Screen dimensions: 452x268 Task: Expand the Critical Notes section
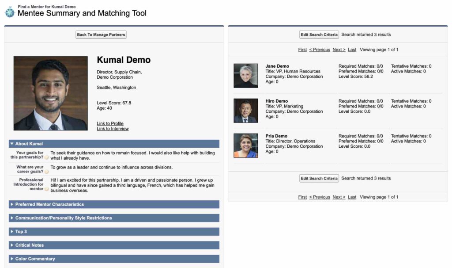(x=114, y=245)
